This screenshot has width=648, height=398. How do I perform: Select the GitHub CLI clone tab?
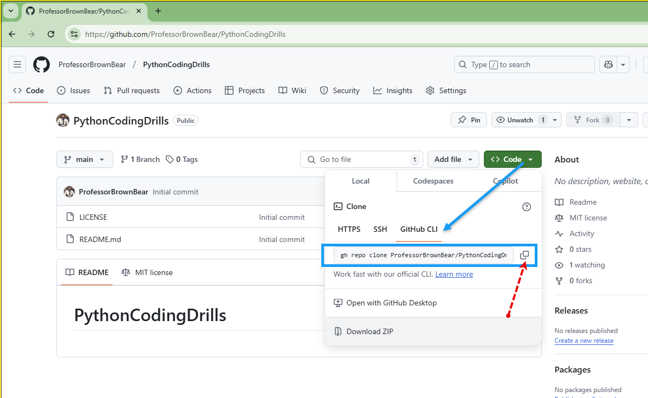[419, 229]
